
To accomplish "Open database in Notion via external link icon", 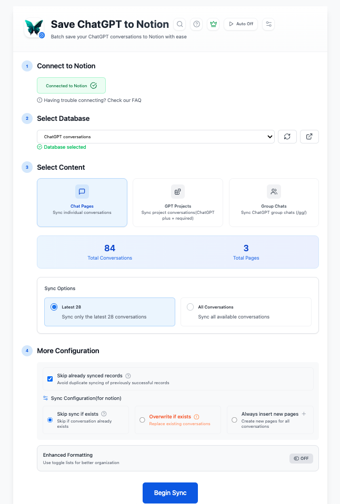I will 309,137.
